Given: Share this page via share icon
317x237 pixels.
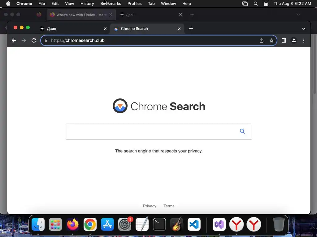Looking at the screenshot, I should (261, 40).
